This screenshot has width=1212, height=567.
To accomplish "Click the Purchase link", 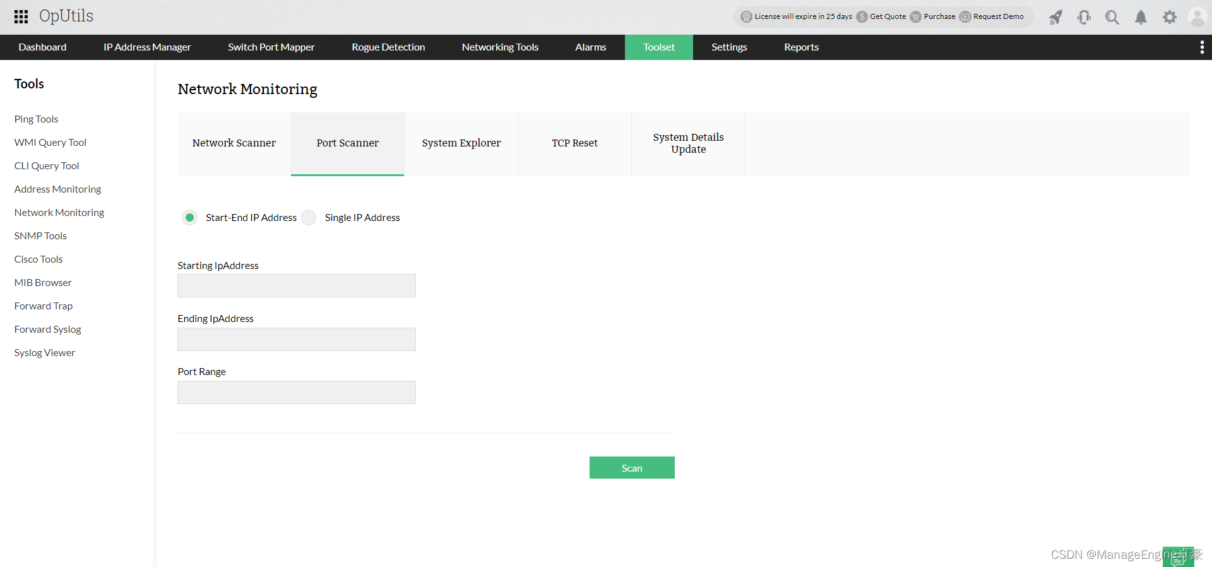I will click(x=939, y=17).
